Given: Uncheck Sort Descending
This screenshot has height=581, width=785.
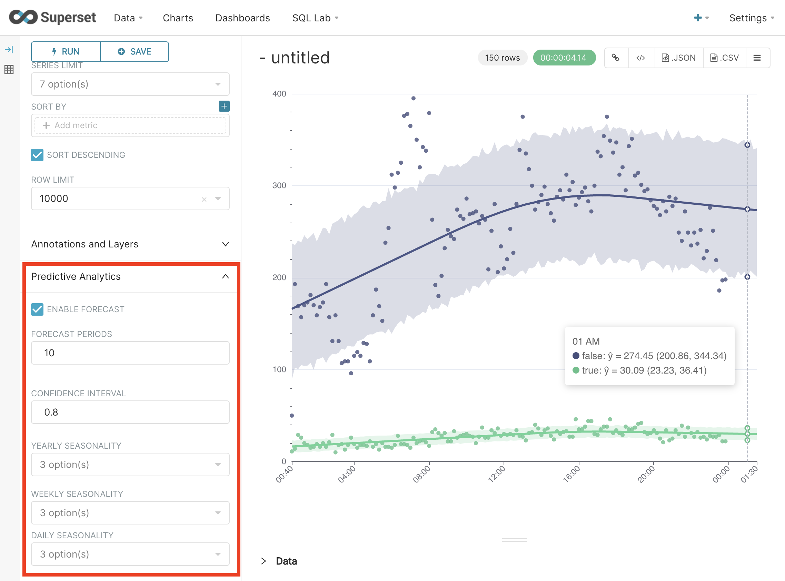Looking at the screenshot, I should (x=37, y=155).
